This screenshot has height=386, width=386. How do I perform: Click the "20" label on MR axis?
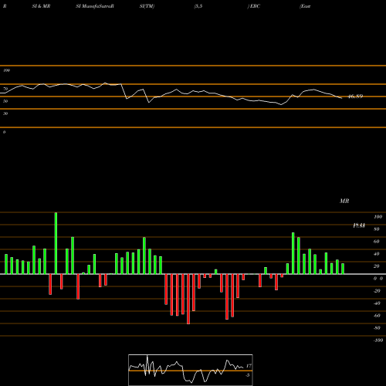coord(377,266)
